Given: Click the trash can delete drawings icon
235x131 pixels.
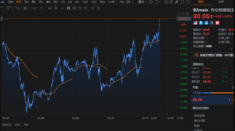Looking at the screenshot, I should [86, 8].
